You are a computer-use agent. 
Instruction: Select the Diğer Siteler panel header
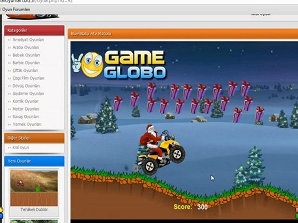[x=34, y=138]
